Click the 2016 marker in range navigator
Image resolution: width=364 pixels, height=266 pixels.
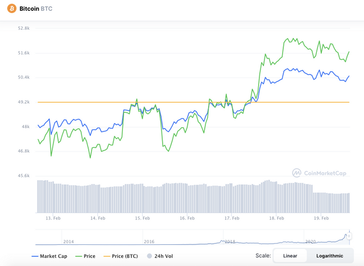coord(149,242)
